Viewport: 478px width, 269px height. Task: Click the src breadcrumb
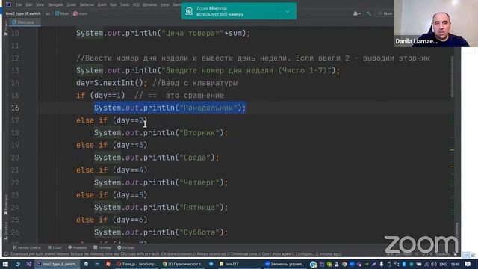[x=48, y=13]
